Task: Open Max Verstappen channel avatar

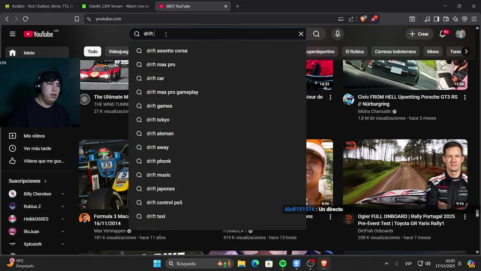Action: [85, 218]
